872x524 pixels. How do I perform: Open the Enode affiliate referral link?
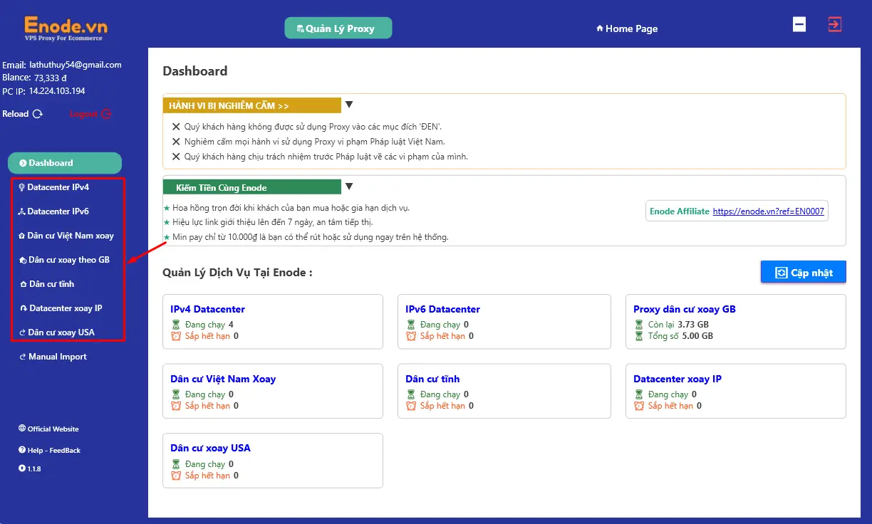click(768, 211)
